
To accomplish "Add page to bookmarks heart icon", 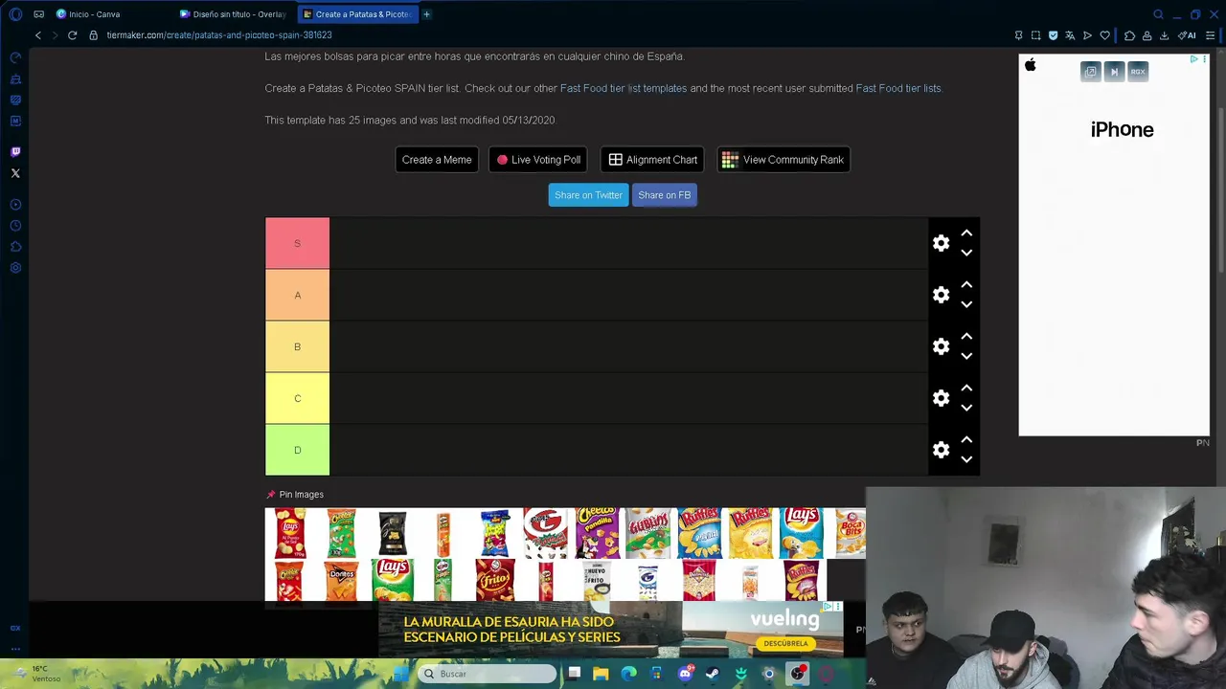I will pos(1104,35).
